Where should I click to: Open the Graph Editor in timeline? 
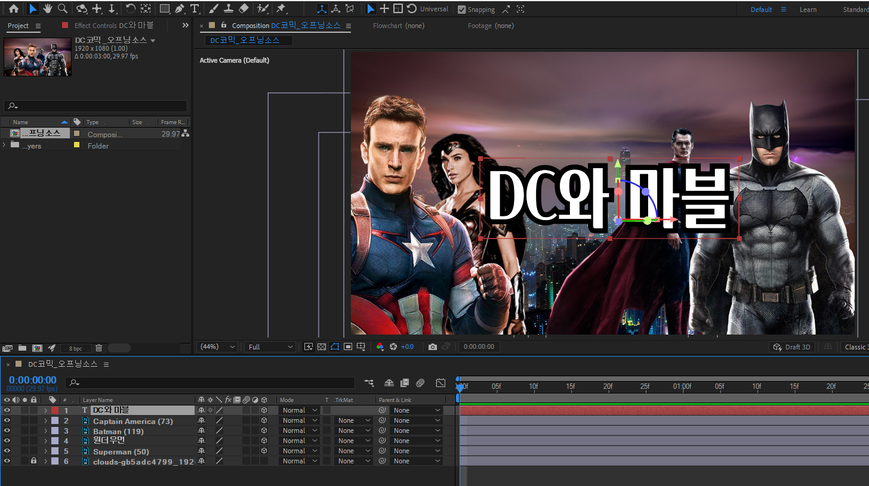click(440, 383)
